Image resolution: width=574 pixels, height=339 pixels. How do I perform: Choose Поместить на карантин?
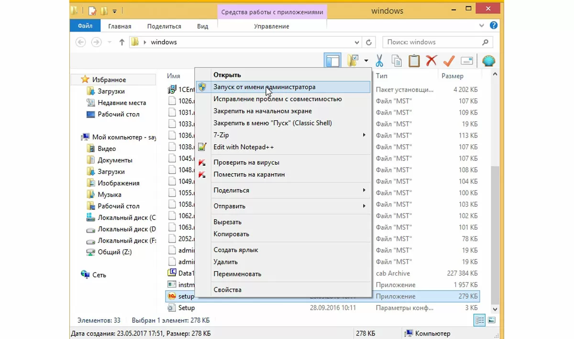283,174
